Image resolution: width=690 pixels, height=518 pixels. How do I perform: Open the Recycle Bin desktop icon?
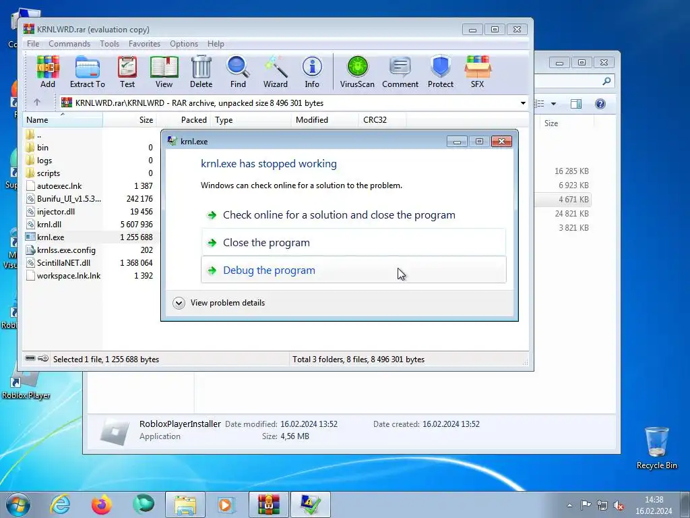click(x=656, y=448)
